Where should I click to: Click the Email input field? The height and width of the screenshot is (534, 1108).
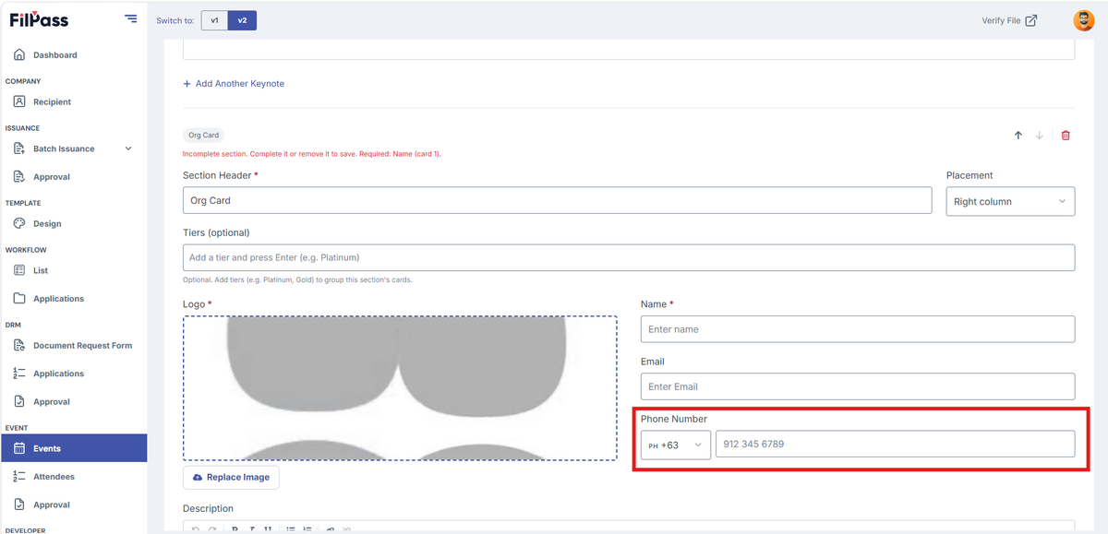click(x=858, y=386)
